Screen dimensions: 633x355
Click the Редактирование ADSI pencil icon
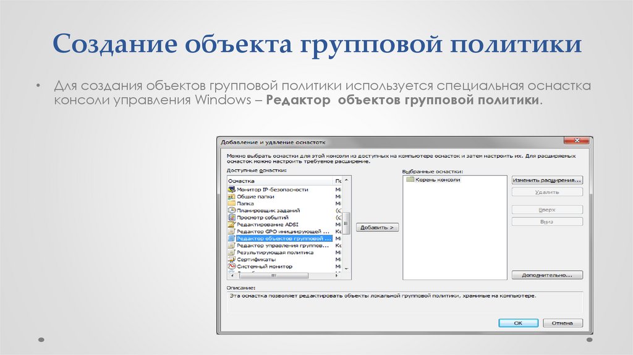tap(232, 224)
